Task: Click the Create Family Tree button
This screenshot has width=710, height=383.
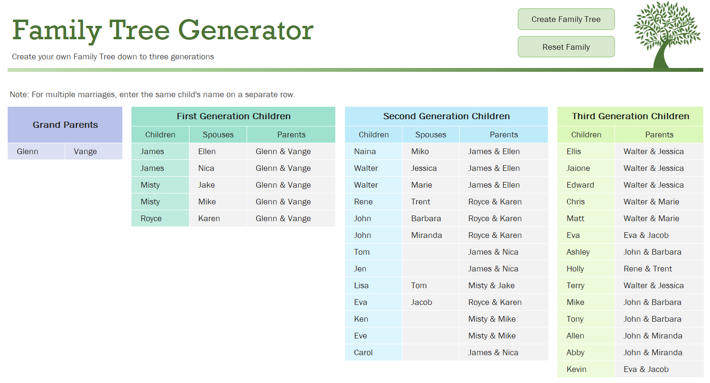Action: (566, 19)
